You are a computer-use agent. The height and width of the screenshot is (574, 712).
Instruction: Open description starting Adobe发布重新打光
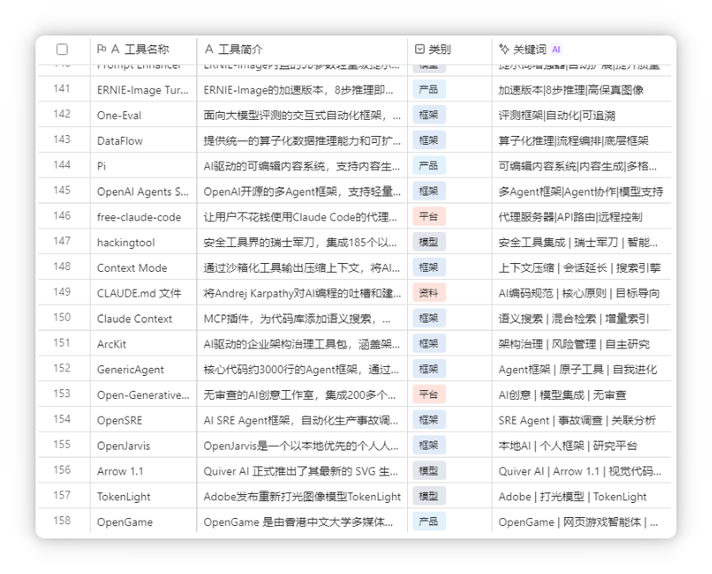pyautogui.click(x=302, y=497)
